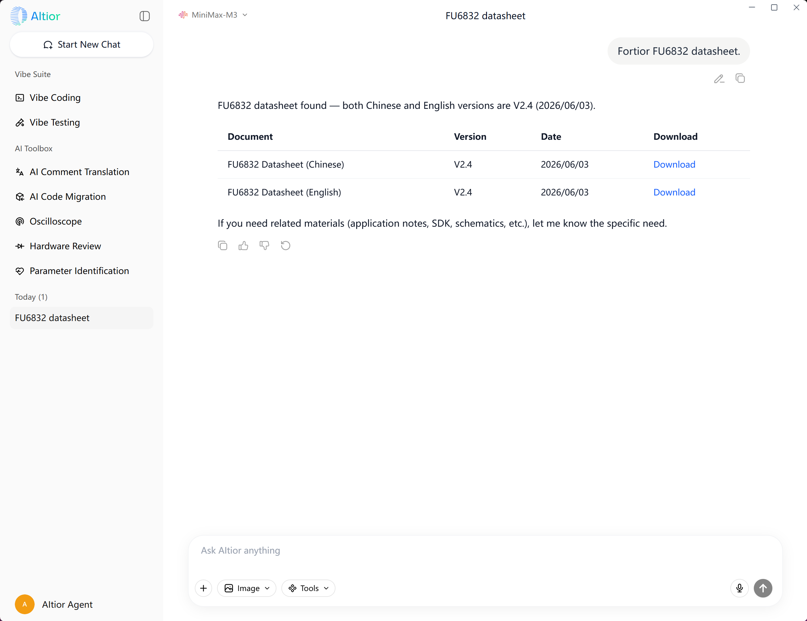Click the Parameter Identification icon
Image resolution: width=807 pixels, height=621 pixels.
(19, 271)
